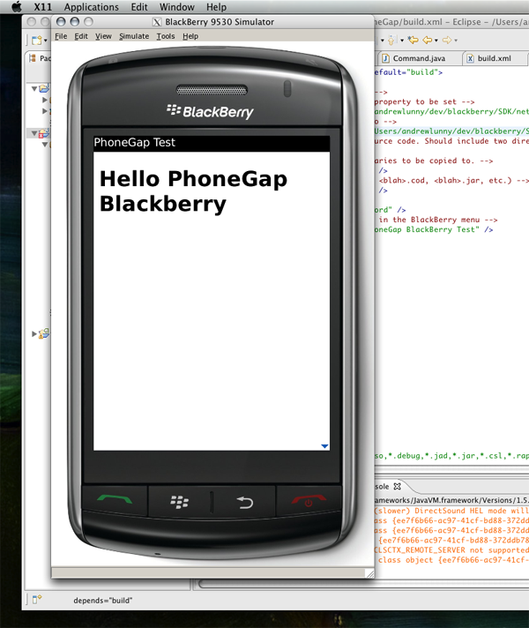The height and width of the screenshot is (628, 529).
Task: Tap the red end/power key on the phone
Action: [309, 501]
